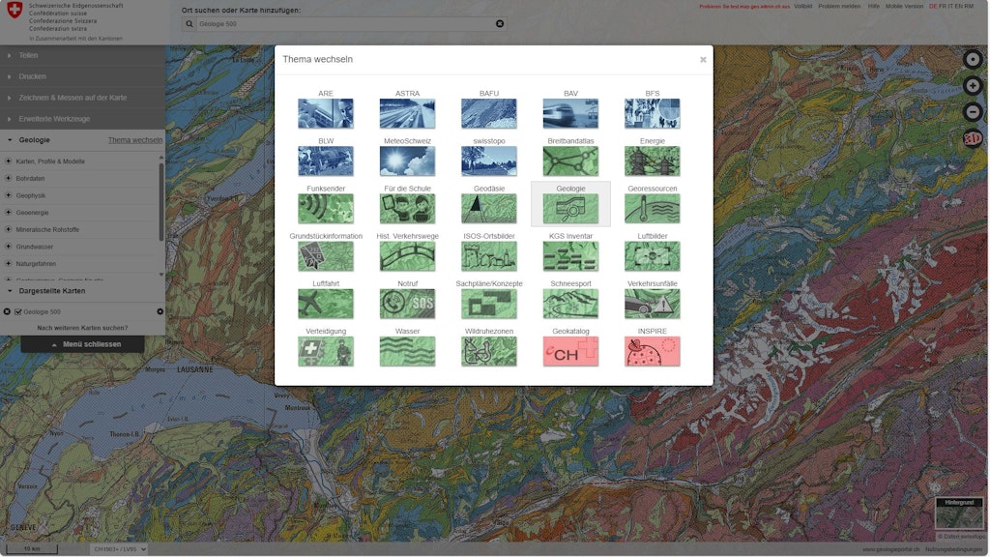Choose the Notruf SOS theme
The image size is (990, 557).
coord(407,304)
